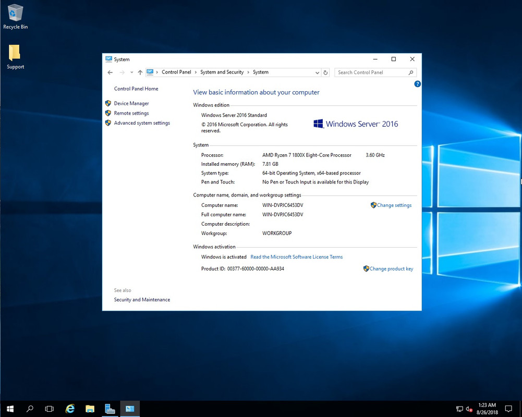Click shield icon beside Device Manager
522x417 pixels.
[108, 103]
